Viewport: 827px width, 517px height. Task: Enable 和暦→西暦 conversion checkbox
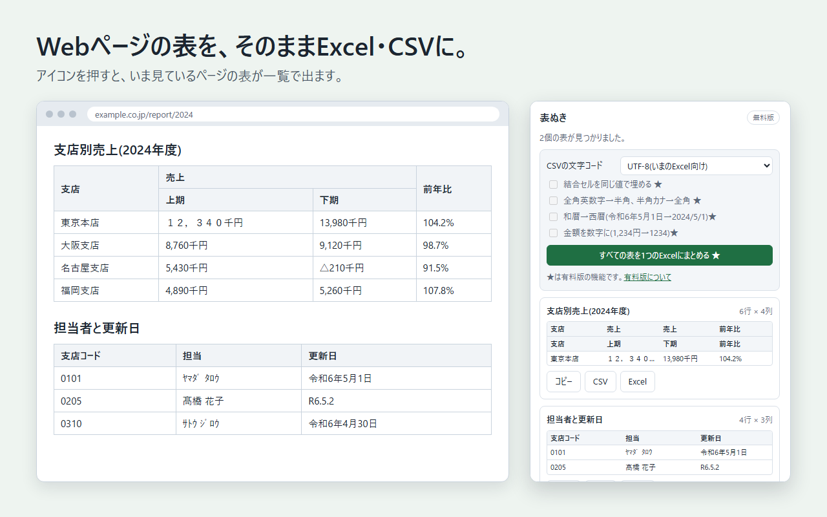(x=553, y=216)
